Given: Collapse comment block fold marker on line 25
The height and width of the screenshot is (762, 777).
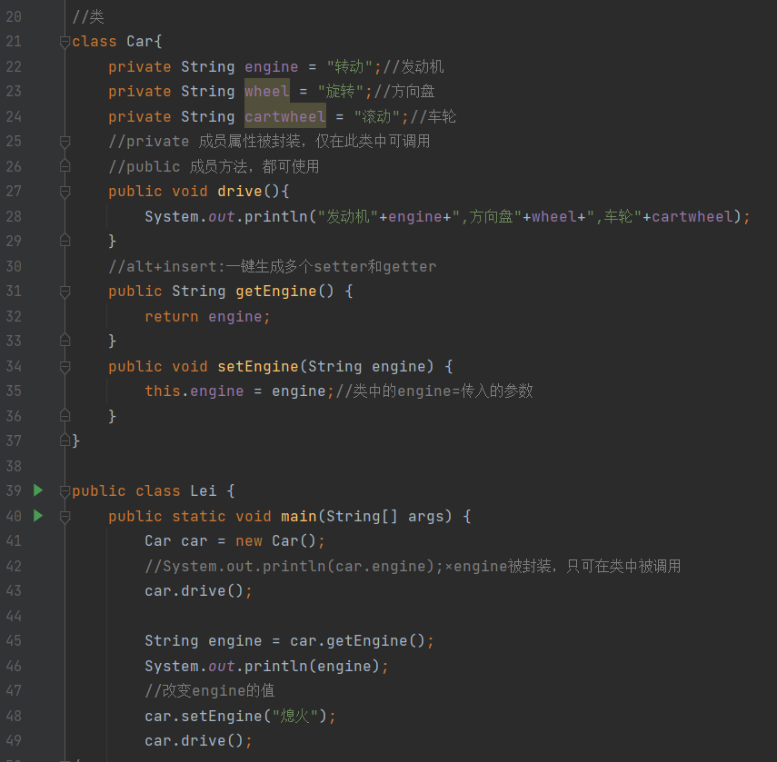Looking at the screenshot, I should tap(65, 142).
